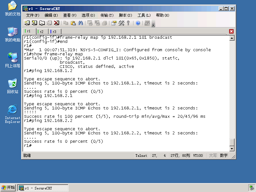Viewport: 256px width, 192px height.
Task: Click the Paste clipboard icon
Action: [x=73, y=23]
